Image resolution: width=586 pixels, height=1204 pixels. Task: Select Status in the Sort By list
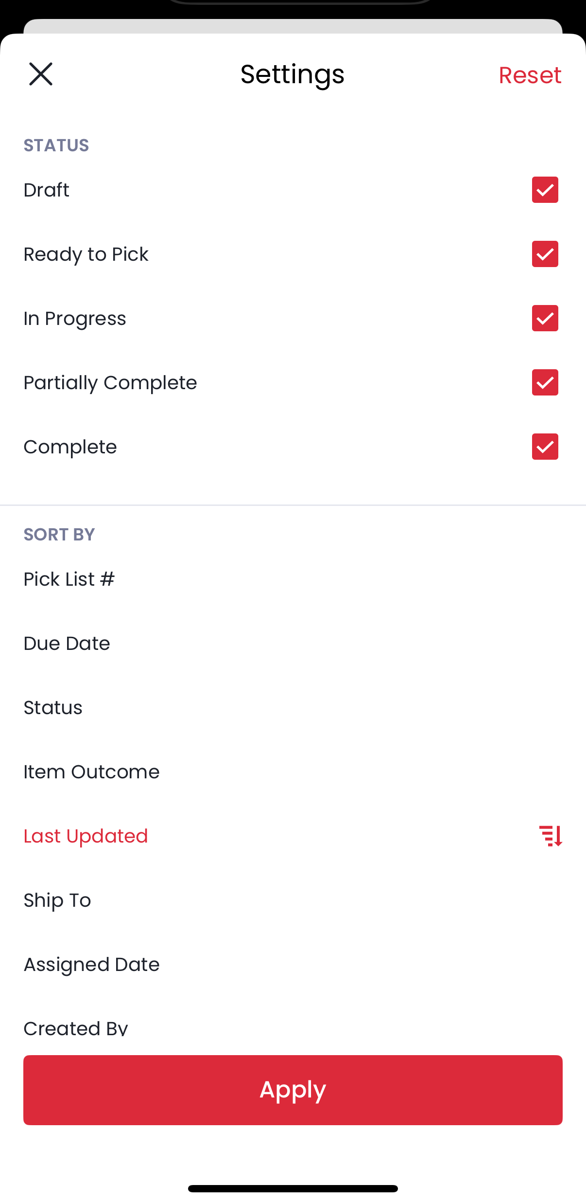tap(53, 708)
